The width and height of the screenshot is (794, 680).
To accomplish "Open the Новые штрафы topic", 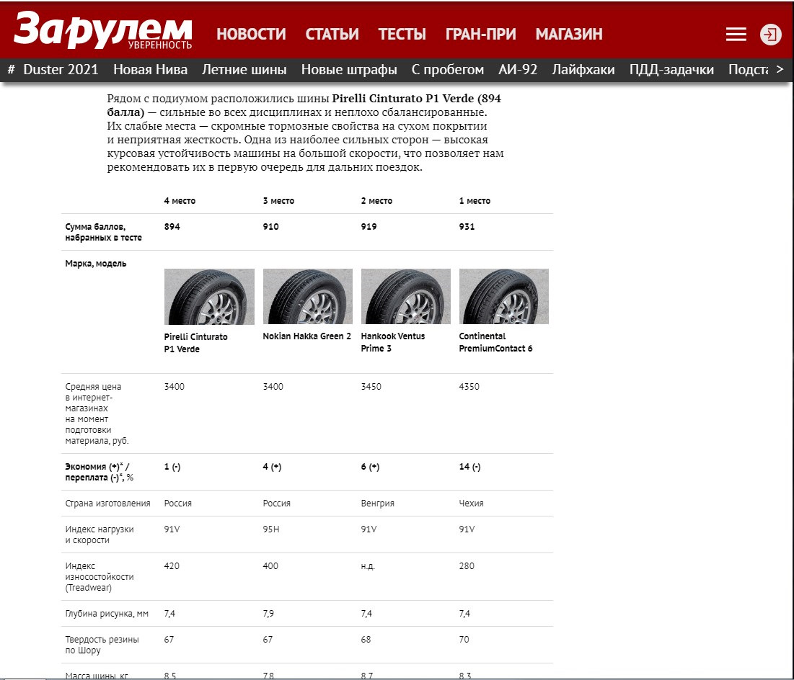I will [349, 69].
